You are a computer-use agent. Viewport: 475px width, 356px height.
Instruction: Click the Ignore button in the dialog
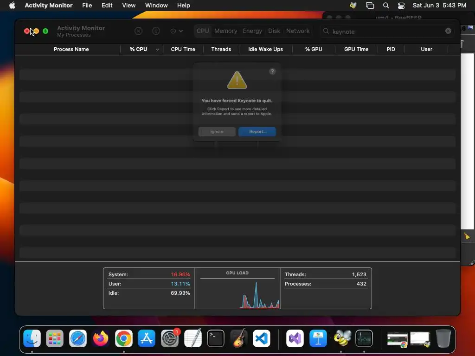[x=217, y=131]
